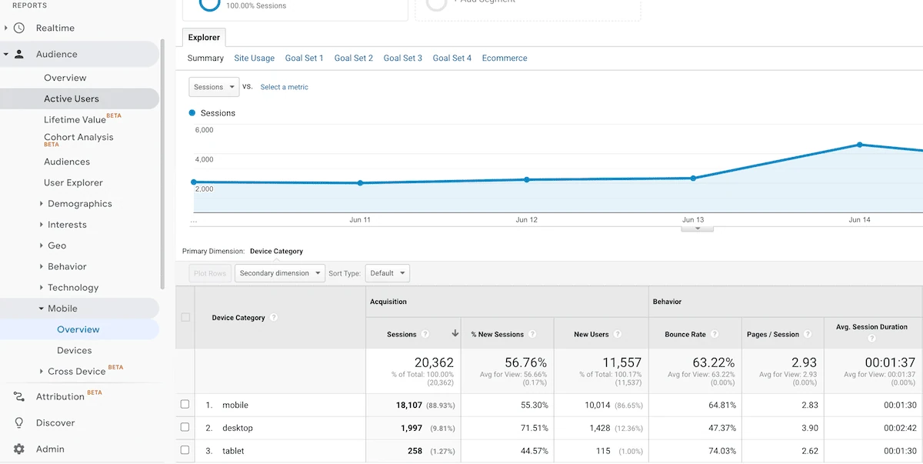This screenshot has width=923, height=464.
Task: Open Mobile Devices report
Action: tap(75, 350)
